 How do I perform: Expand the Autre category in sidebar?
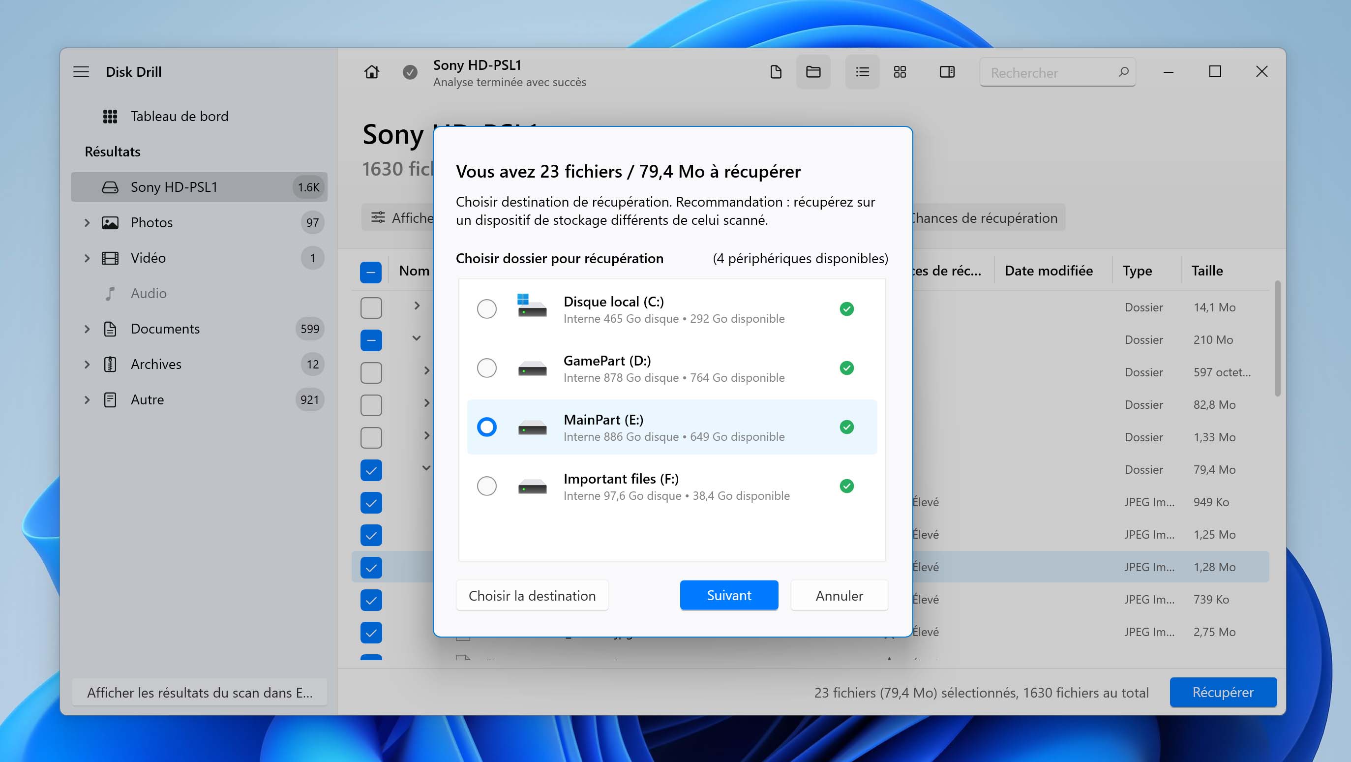coord(87,399)
